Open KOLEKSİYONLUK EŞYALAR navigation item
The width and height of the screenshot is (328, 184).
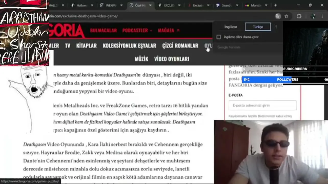point(129,46)
